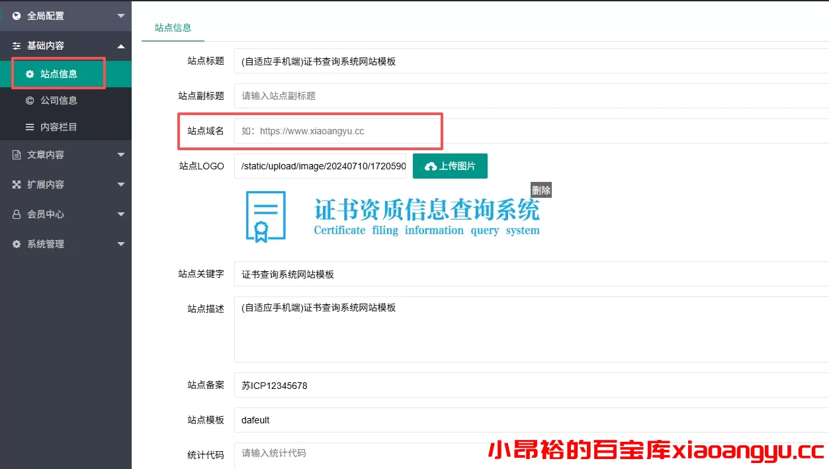Click 删除 to remove the logo
The image size is (829, 469).
click(541, 190)
